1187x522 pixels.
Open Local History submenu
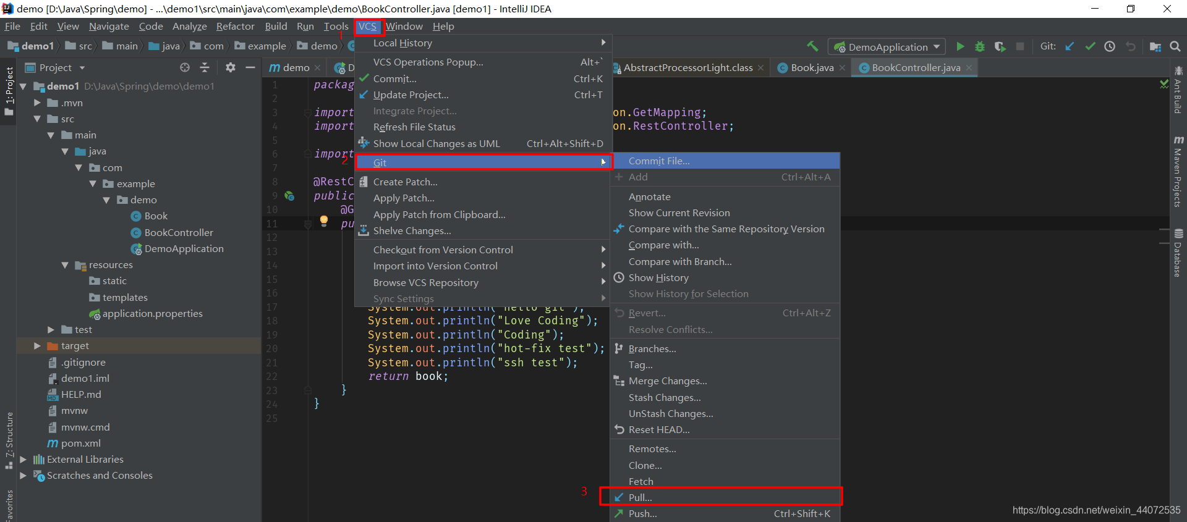click(x=483, y=43)
